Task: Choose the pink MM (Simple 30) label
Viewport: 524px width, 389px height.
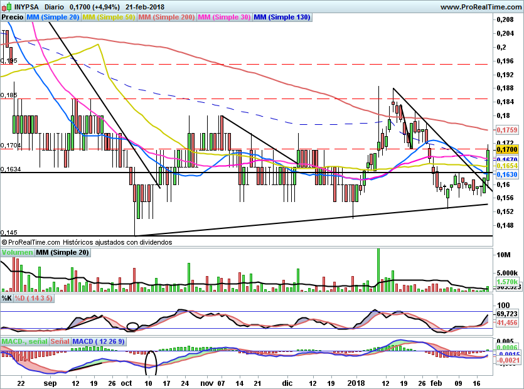Action: tap(224, 18)
